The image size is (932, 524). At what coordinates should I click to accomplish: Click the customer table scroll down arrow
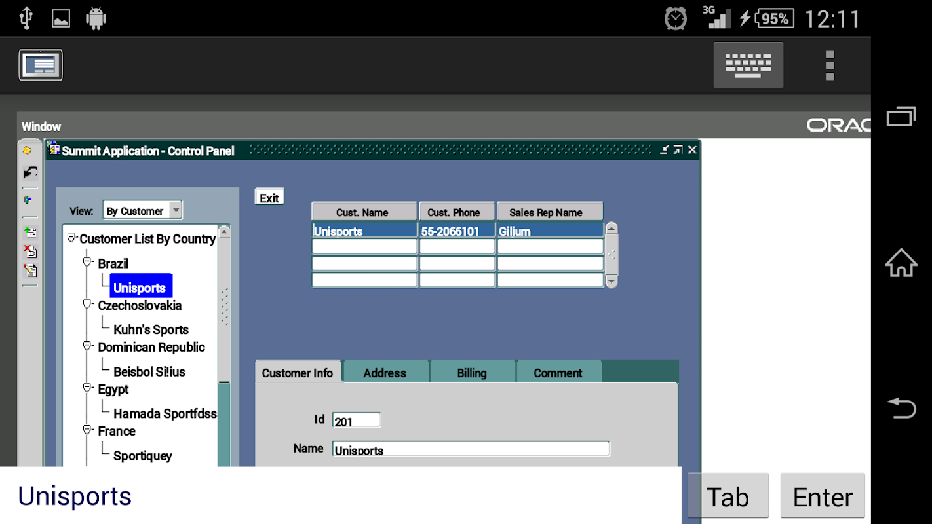pyautogui.click(x=612, y=281)
